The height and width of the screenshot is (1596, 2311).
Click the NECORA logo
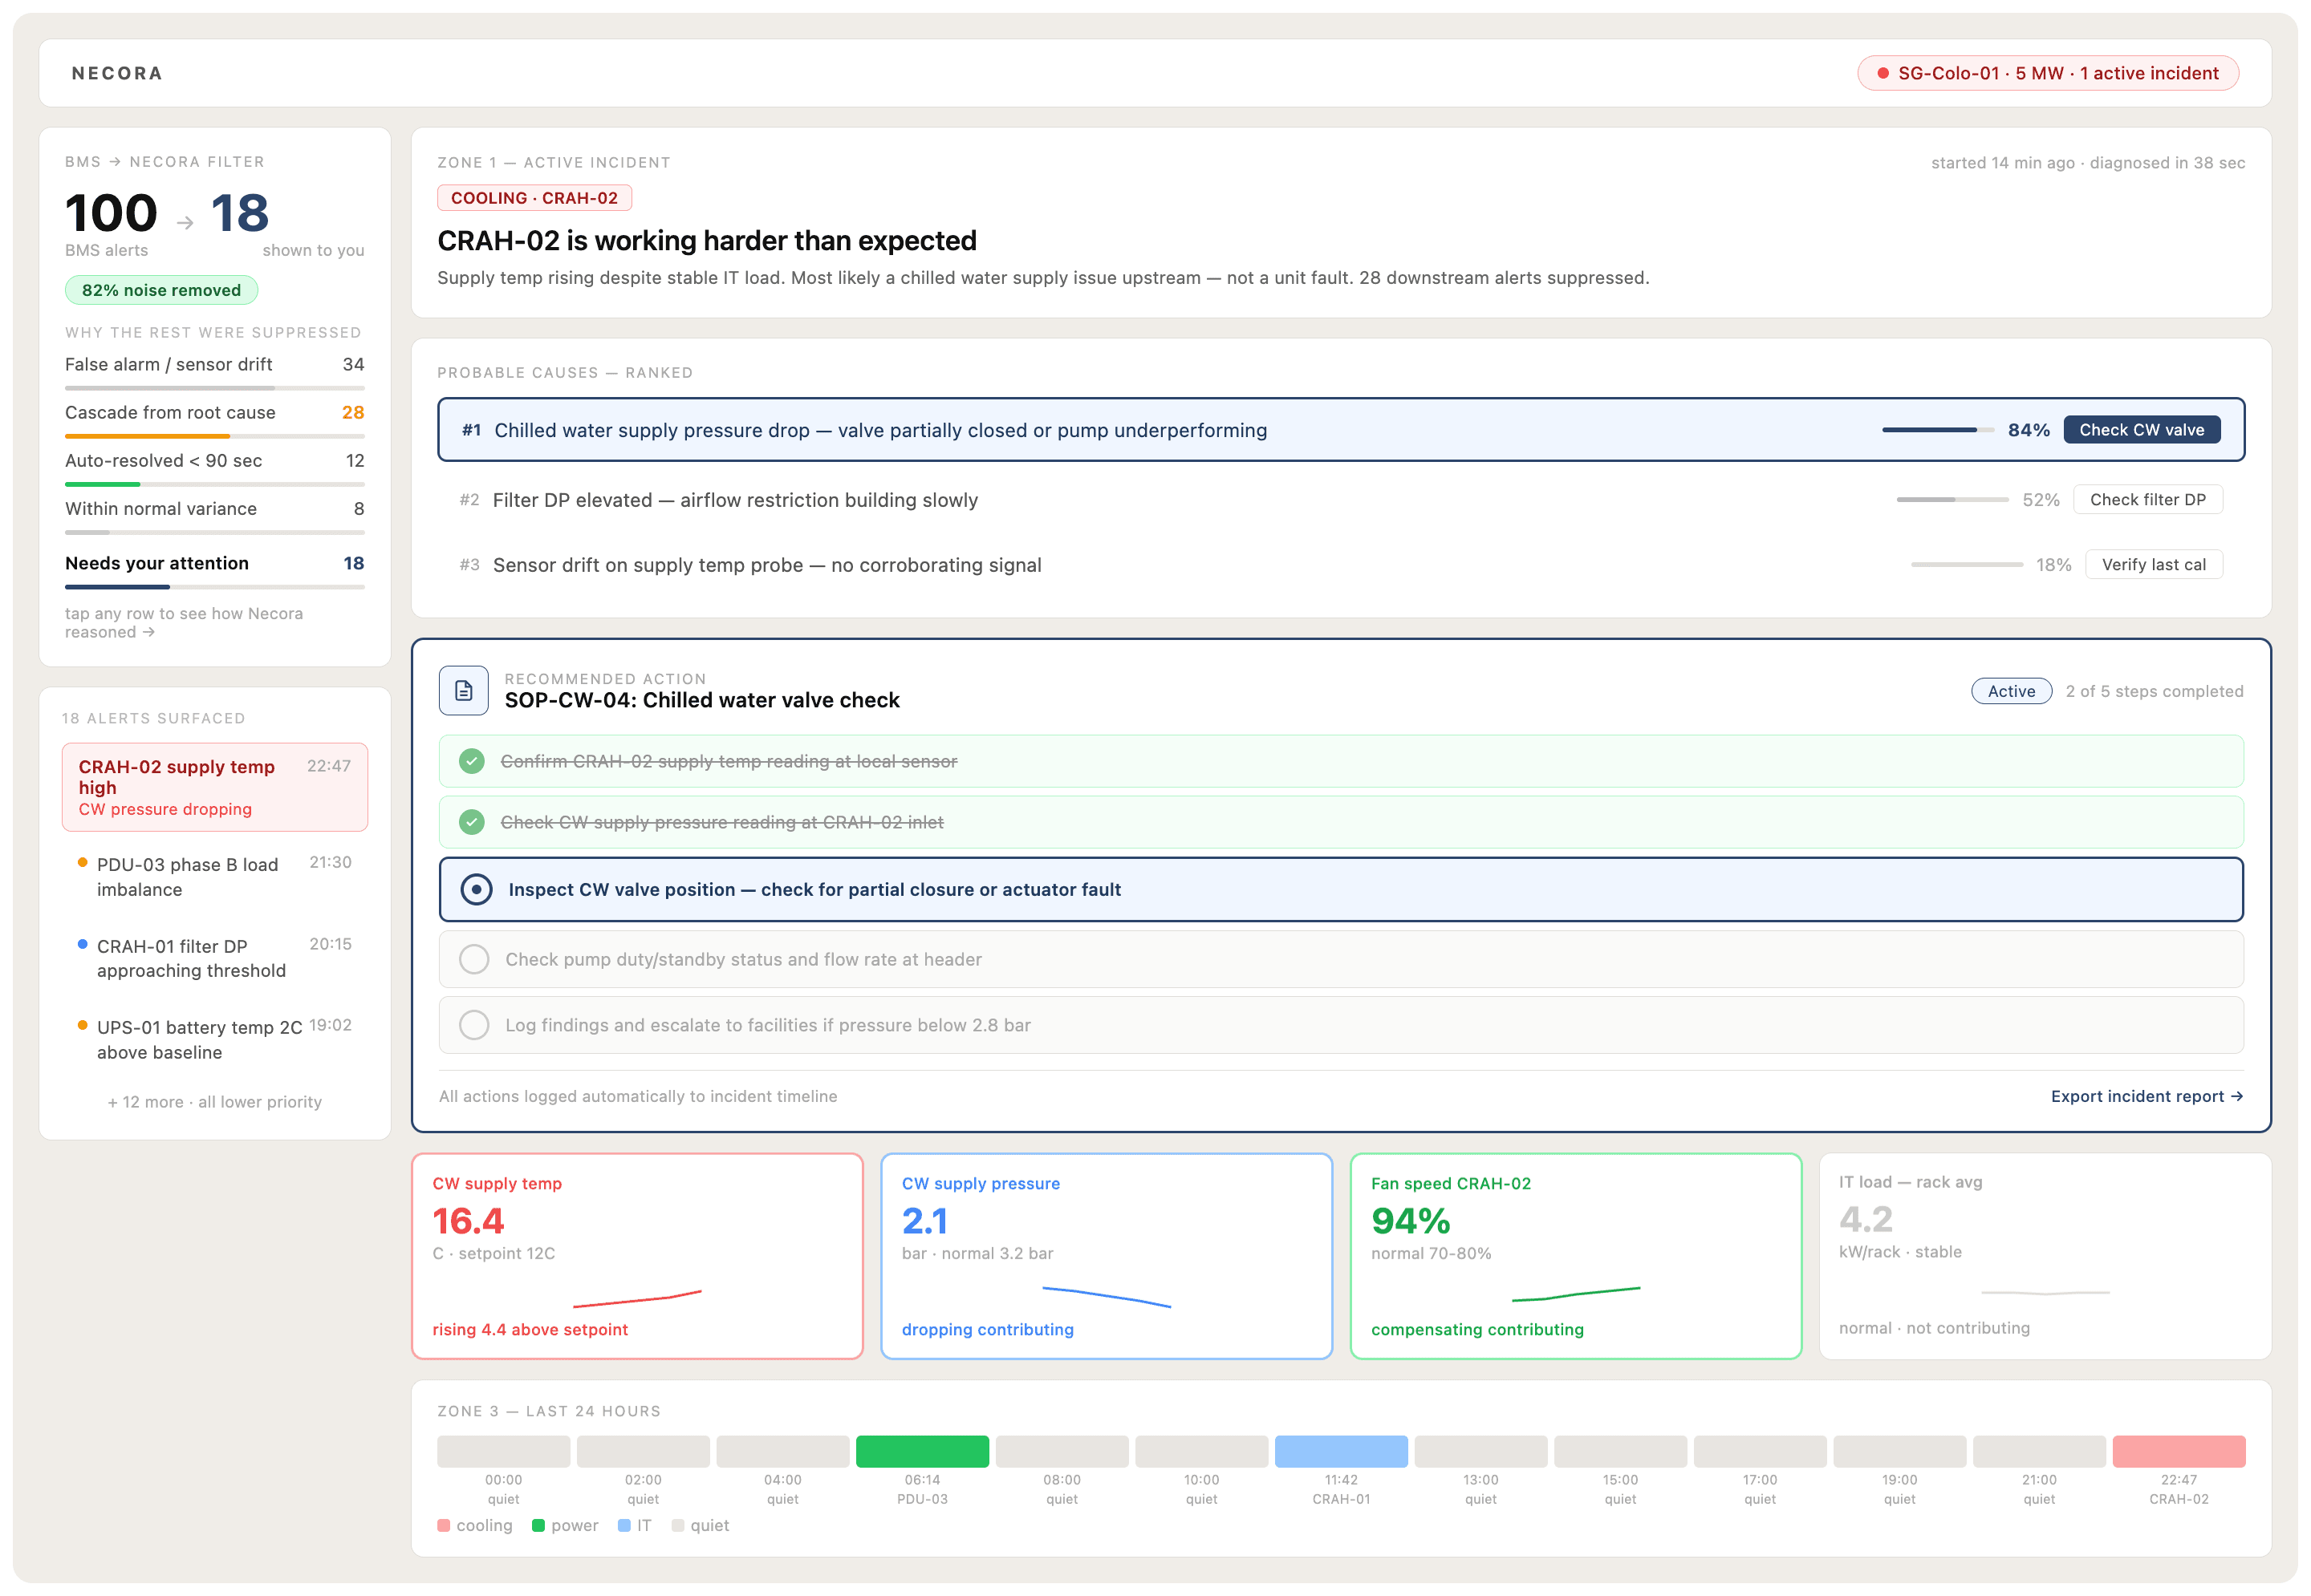click(x=116, y=72)
